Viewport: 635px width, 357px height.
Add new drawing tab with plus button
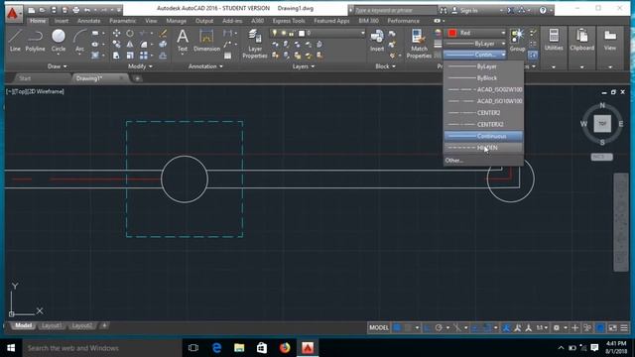[137, 78]
